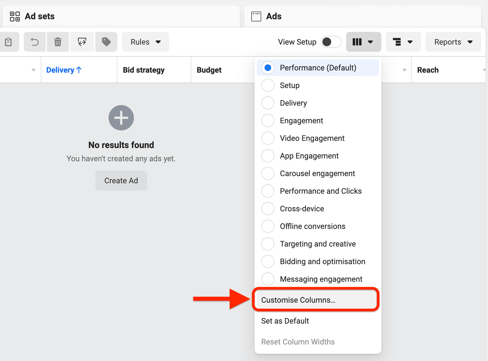
Task: Click the trash delete icon
Action: point(58,42)
